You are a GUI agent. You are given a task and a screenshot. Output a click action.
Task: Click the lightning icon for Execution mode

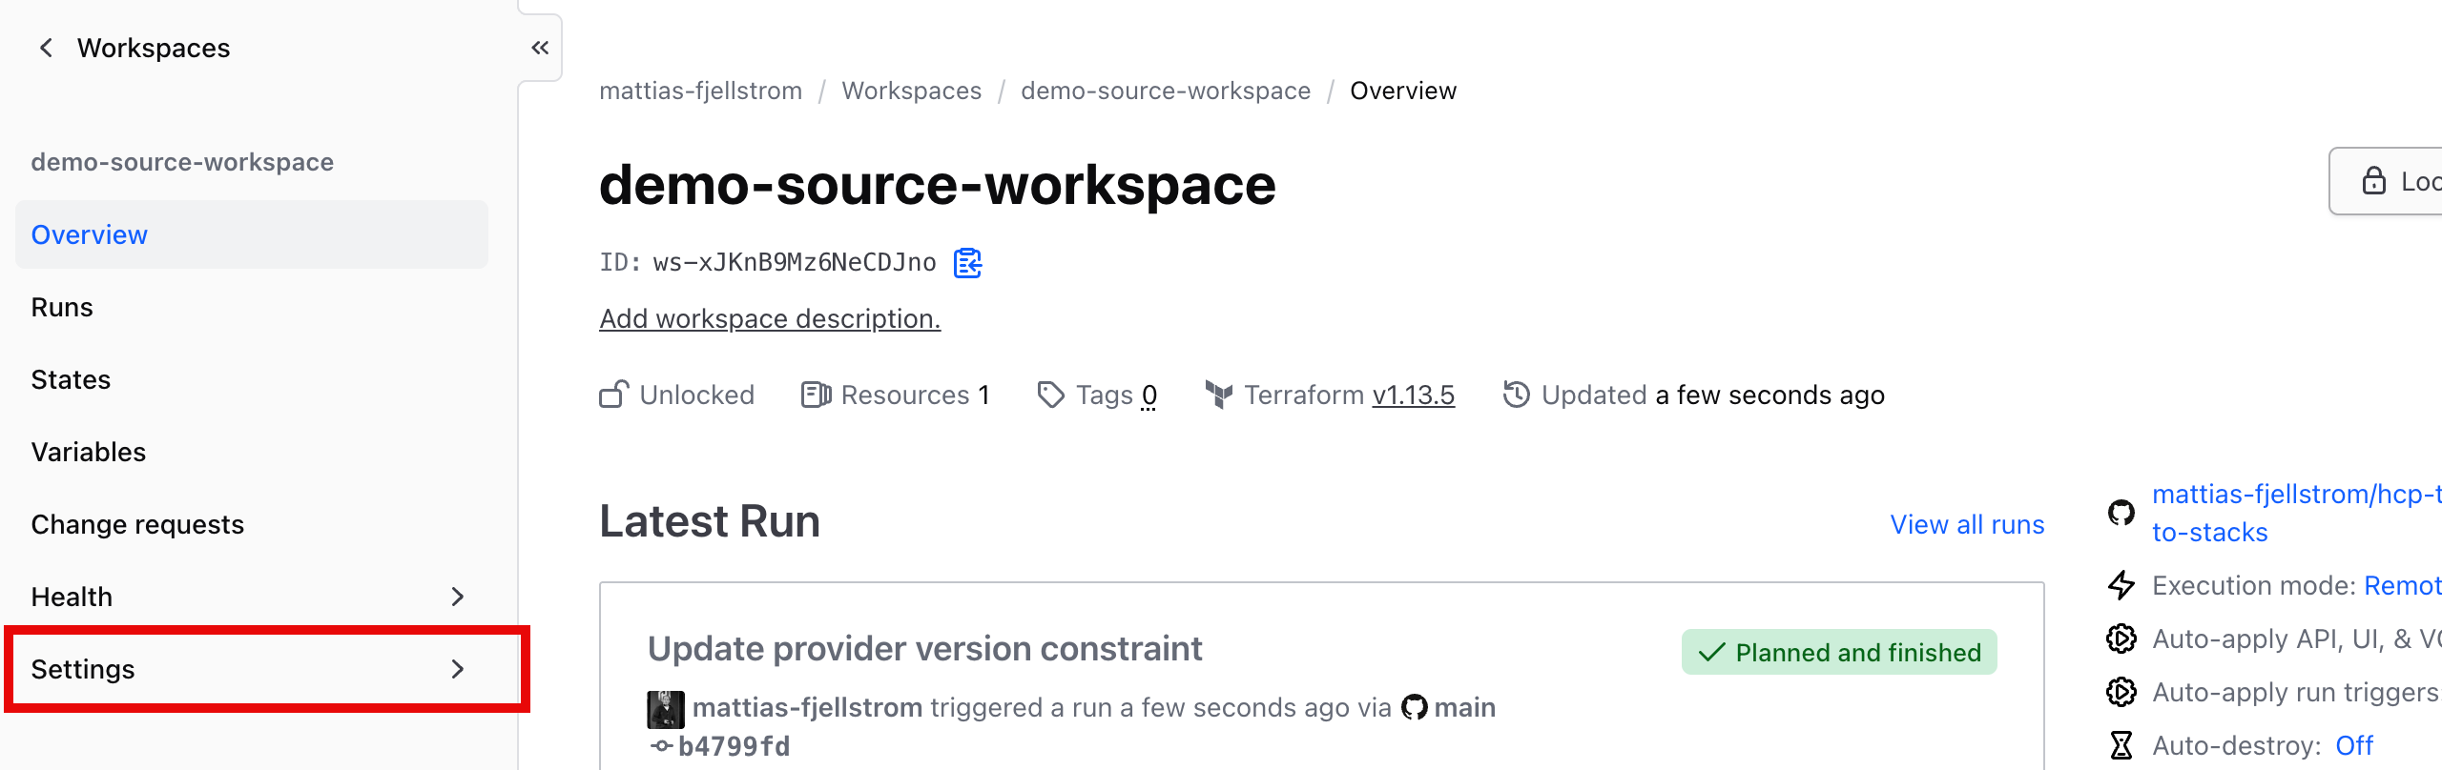point(2121,585)
